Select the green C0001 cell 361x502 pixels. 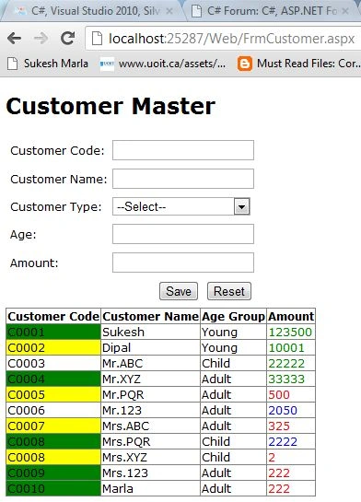click(x=53, y=332)
